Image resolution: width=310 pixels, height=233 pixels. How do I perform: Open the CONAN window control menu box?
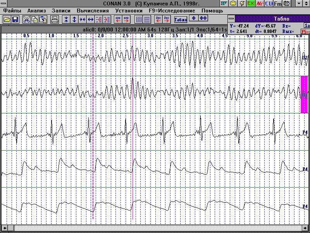4,3
